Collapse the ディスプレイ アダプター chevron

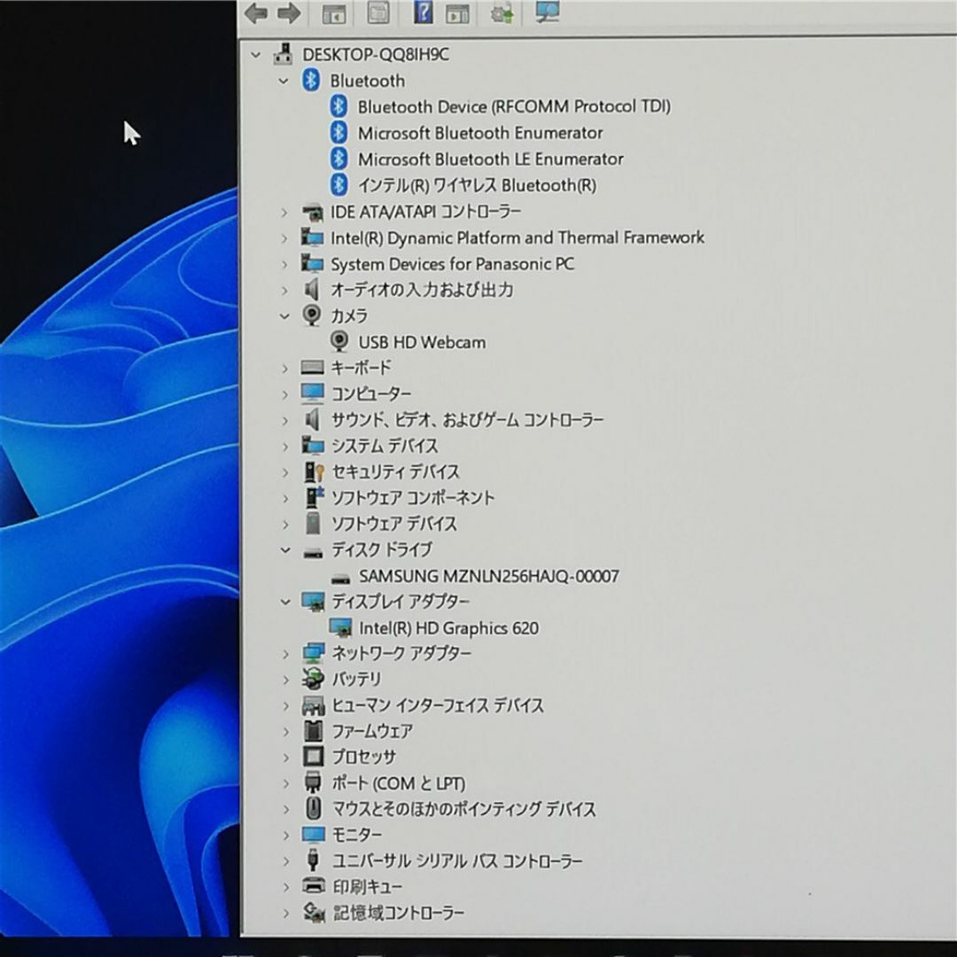(285, 602)
